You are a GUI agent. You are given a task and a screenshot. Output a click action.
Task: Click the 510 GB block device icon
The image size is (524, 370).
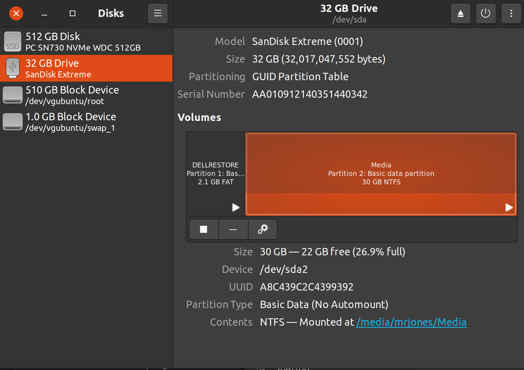pos(13,95)
